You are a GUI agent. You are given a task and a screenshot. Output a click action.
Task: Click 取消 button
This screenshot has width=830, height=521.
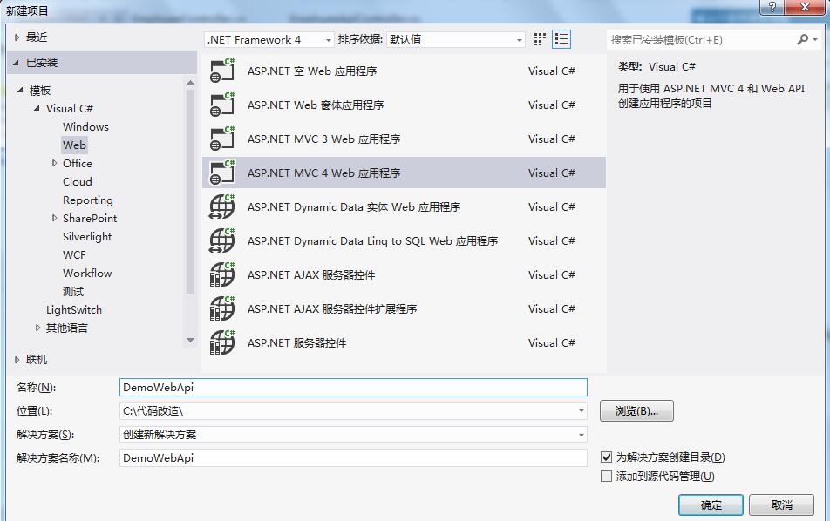(x=781, y=505)
